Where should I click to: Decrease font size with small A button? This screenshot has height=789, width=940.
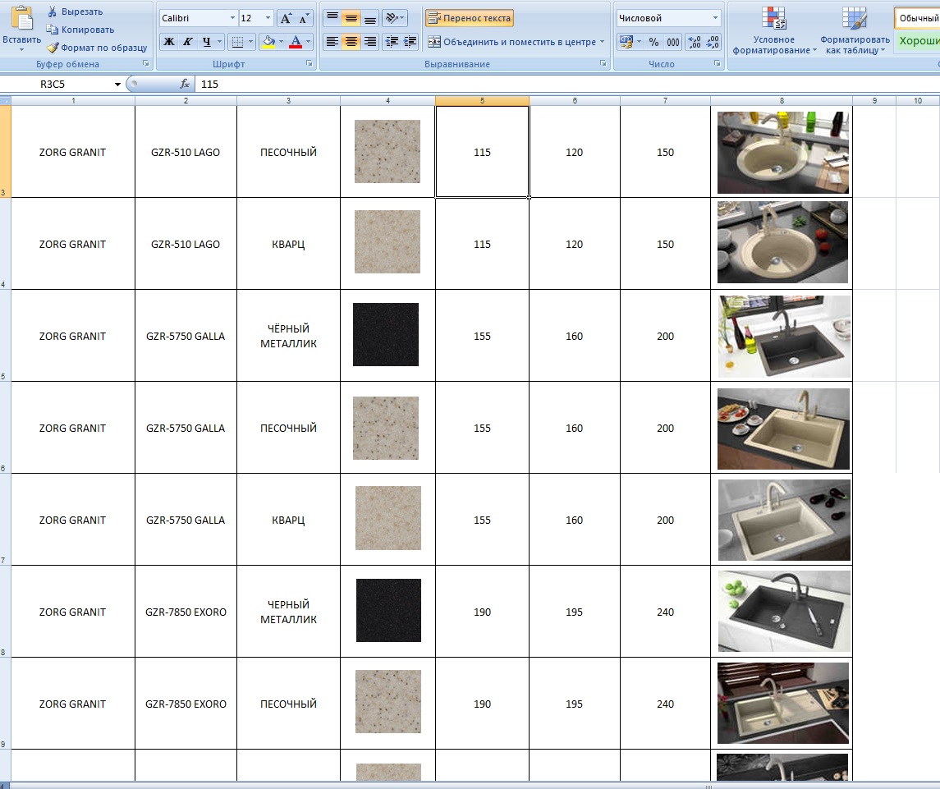(x=304, y=18)
